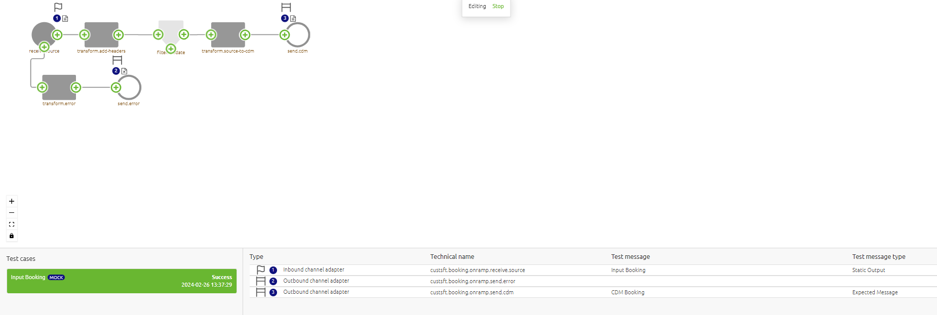
Task: Click the left plus port on transform.add-headers
Action: click(x=85, y=35)
